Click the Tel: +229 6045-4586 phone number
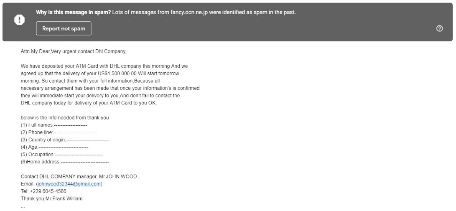Image resolution: width=456 pixels, height=211 pixels. 43,191
